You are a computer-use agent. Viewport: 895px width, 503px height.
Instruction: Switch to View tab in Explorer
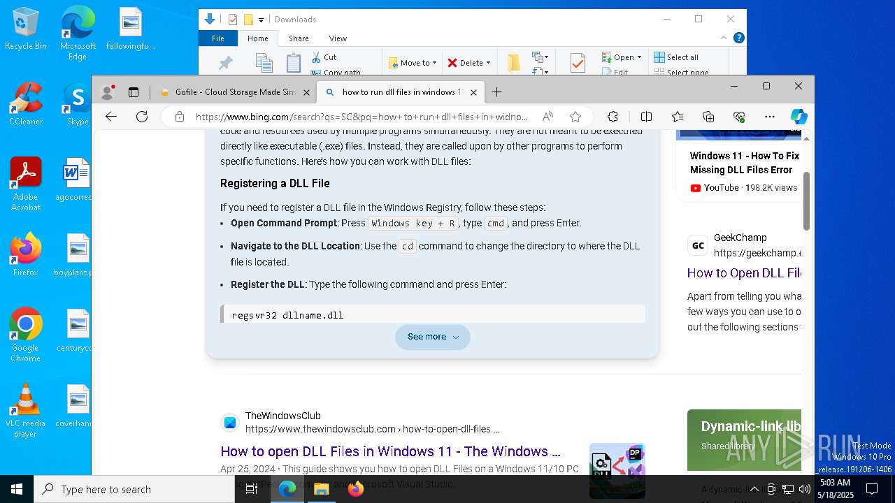(338, 38)
